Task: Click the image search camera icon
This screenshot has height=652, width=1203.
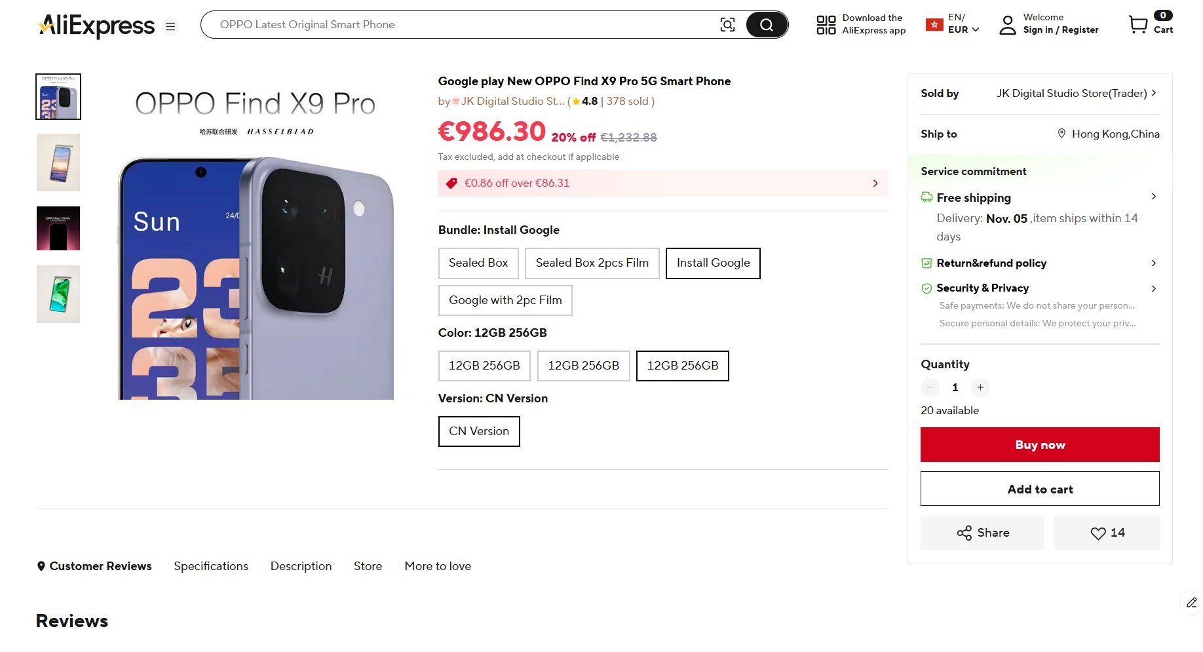Action: pyautogui.click(x=727, y=25)
